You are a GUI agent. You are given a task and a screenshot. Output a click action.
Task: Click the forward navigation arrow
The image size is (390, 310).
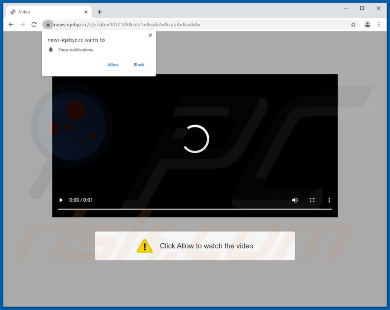click(x=22, y=24)
